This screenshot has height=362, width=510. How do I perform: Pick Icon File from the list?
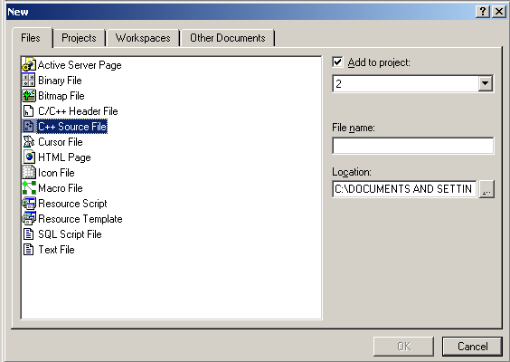(56, 173)
